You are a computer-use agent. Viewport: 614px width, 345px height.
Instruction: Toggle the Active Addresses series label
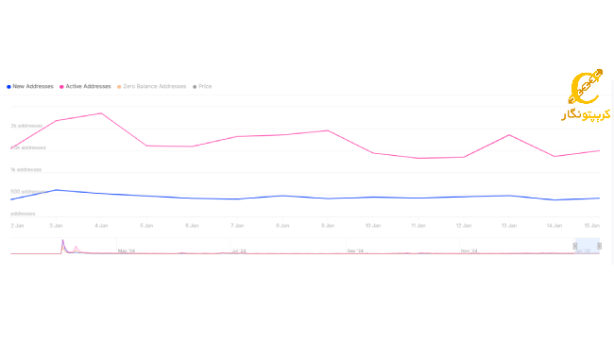(x=88, y=86)
